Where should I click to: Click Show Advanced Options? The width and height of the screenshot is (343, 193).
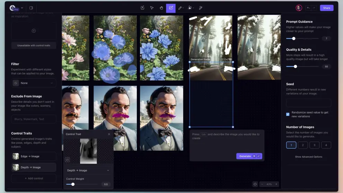[x=308, y=157]
